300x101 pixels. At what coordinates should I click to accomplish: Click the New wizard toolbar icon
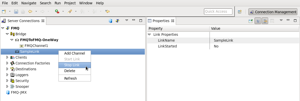[x=4, y=11]
